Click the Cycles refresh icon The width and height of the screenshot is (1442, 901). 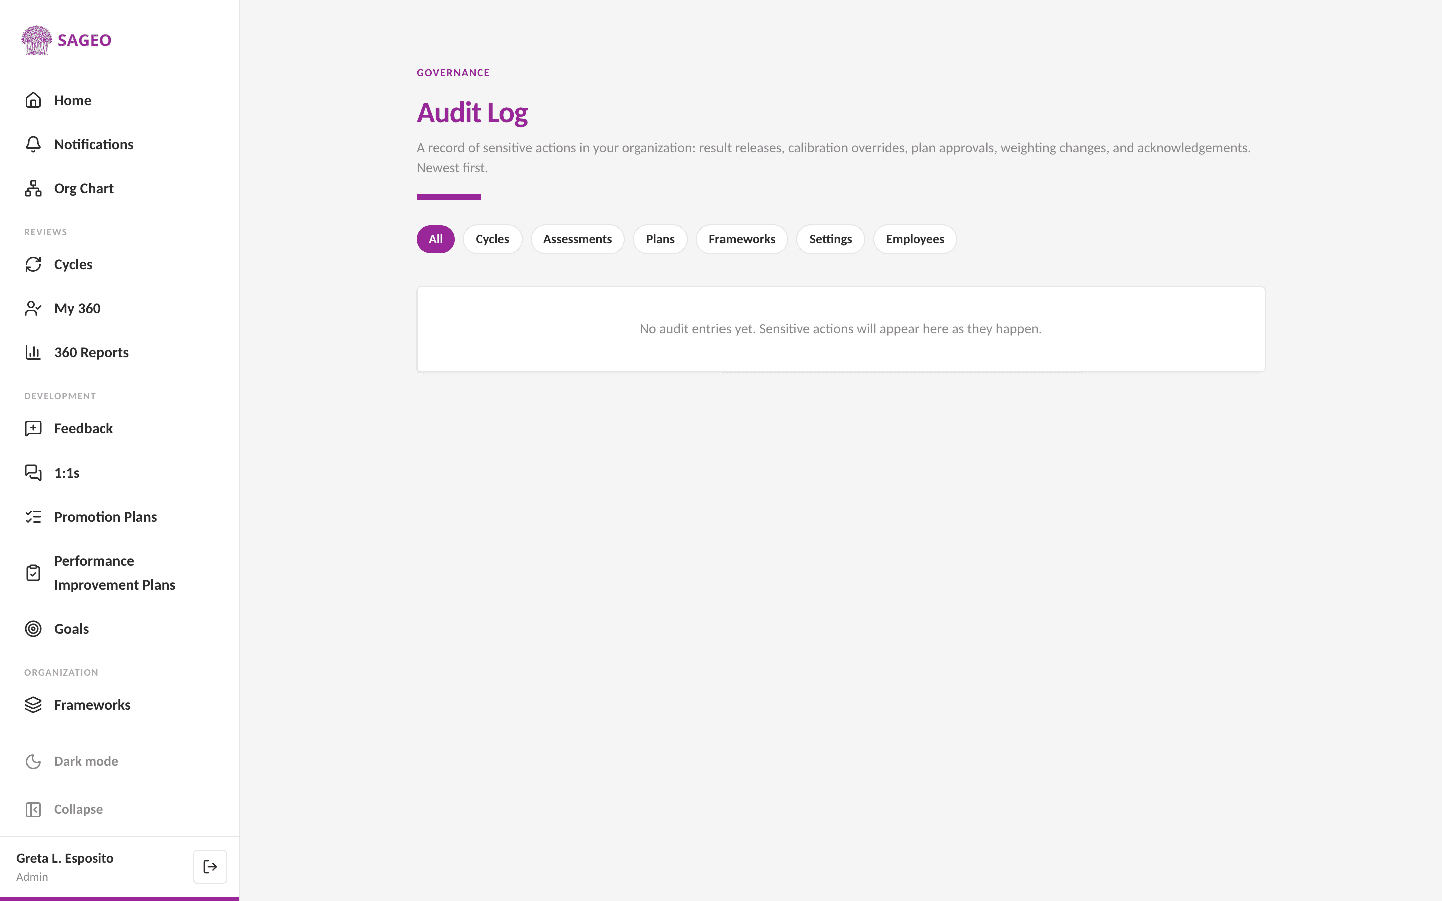click(x=33, y=265)
